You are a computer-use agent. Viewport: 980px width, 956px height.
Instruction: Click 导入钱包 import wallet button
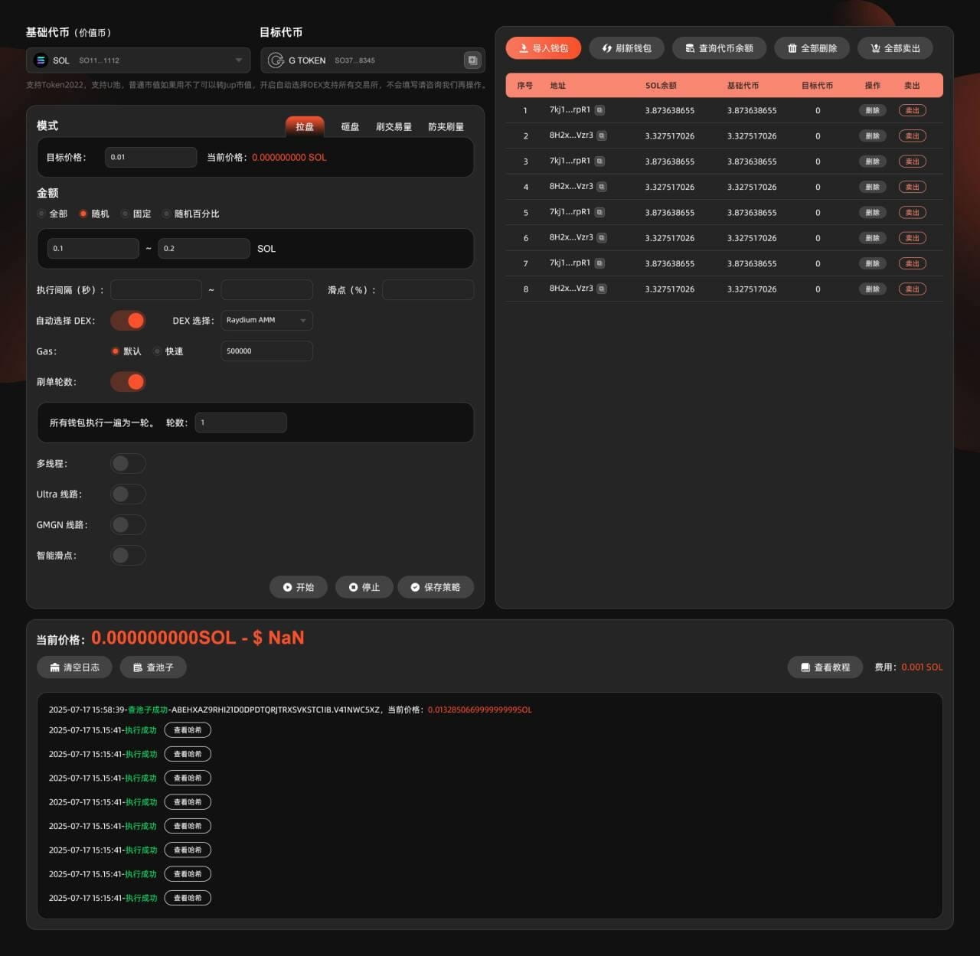coord(544,48)
